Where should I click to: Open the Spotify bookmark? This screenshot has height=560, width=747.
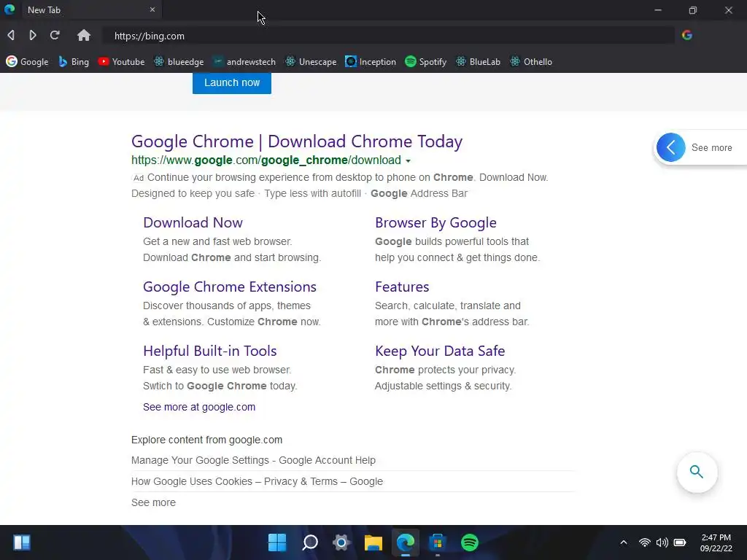[425, 62]
